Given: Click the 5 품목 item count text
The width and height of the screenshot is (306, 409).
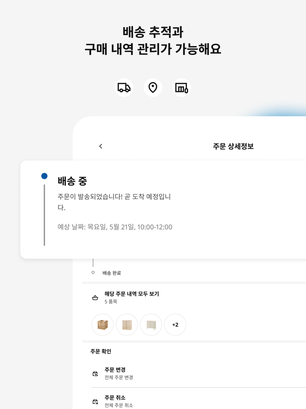Looking at the screenshot, I should [x=111, y=302].
